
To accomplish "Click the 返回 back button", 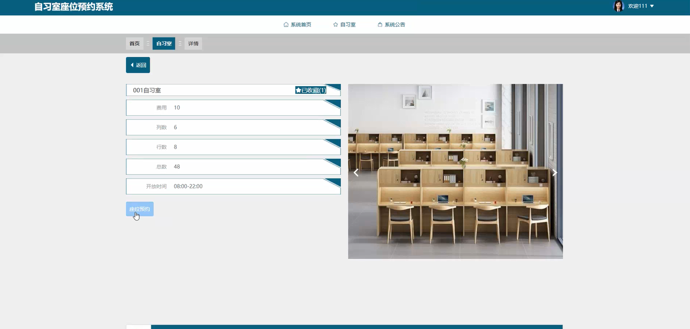I will click(138, 65).
